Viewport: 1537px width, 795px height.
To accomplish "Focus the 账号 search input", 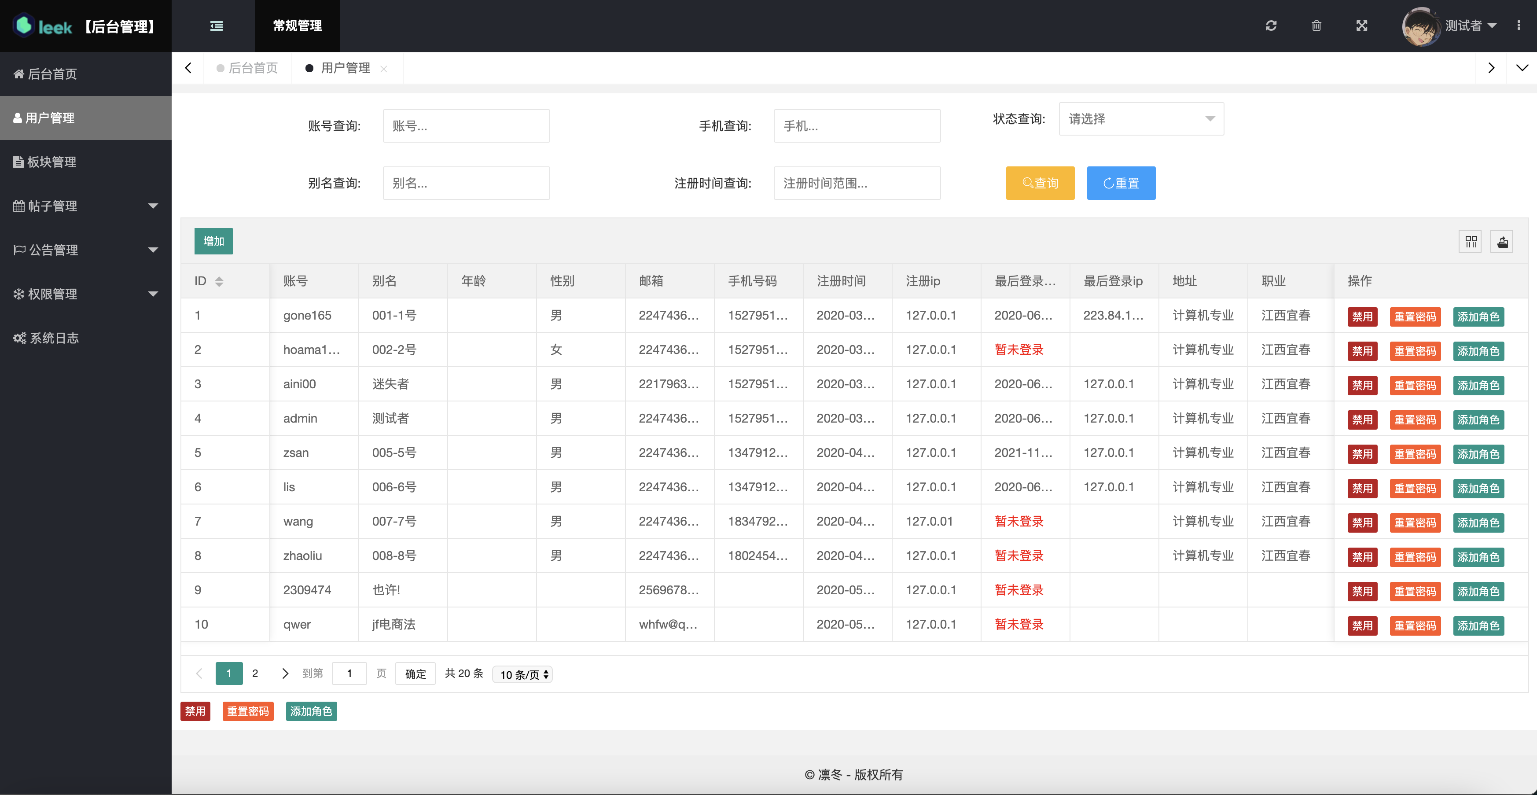I will 466,126.
